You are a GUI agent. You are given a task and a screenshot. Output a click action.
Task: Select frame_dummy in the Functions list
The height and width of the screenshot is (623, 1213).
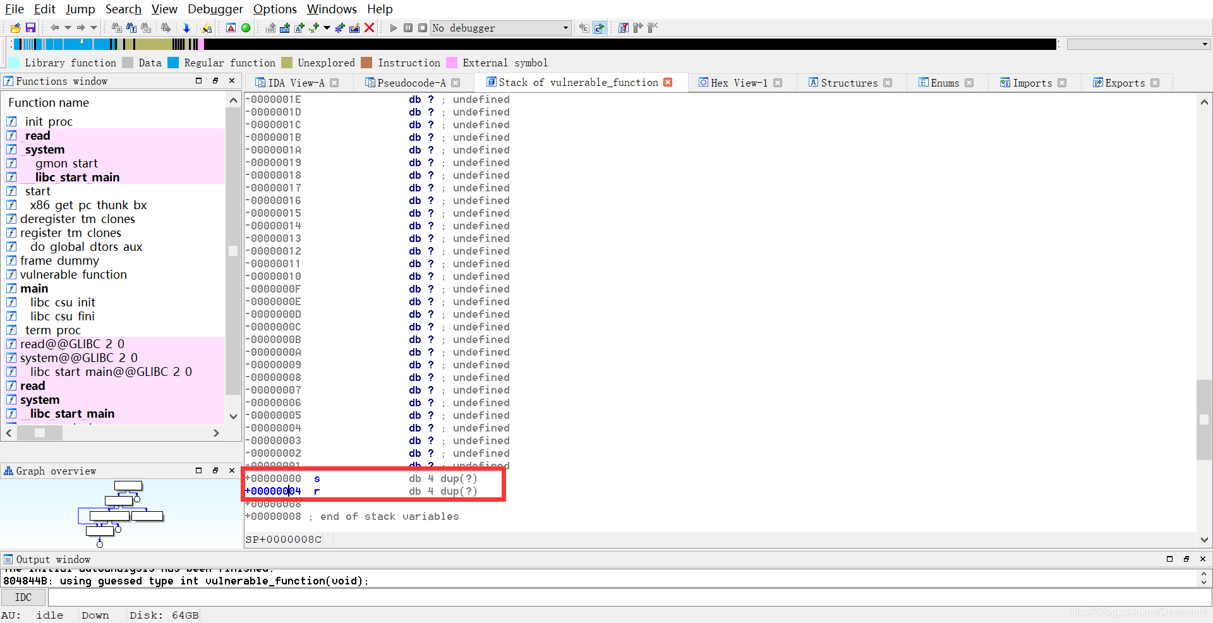coord(59,261)
